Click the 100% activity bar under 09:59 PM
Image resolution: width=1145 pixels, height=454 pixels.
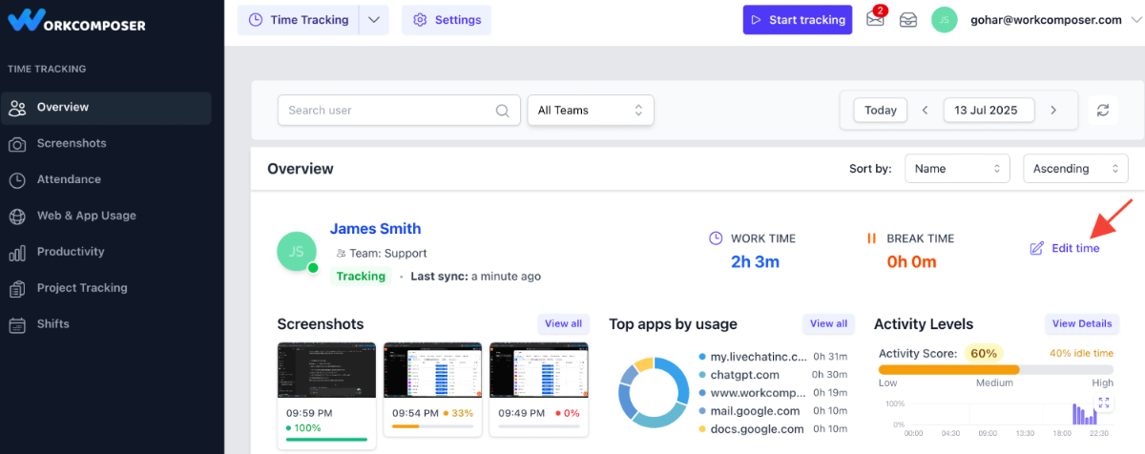(326, 440)
